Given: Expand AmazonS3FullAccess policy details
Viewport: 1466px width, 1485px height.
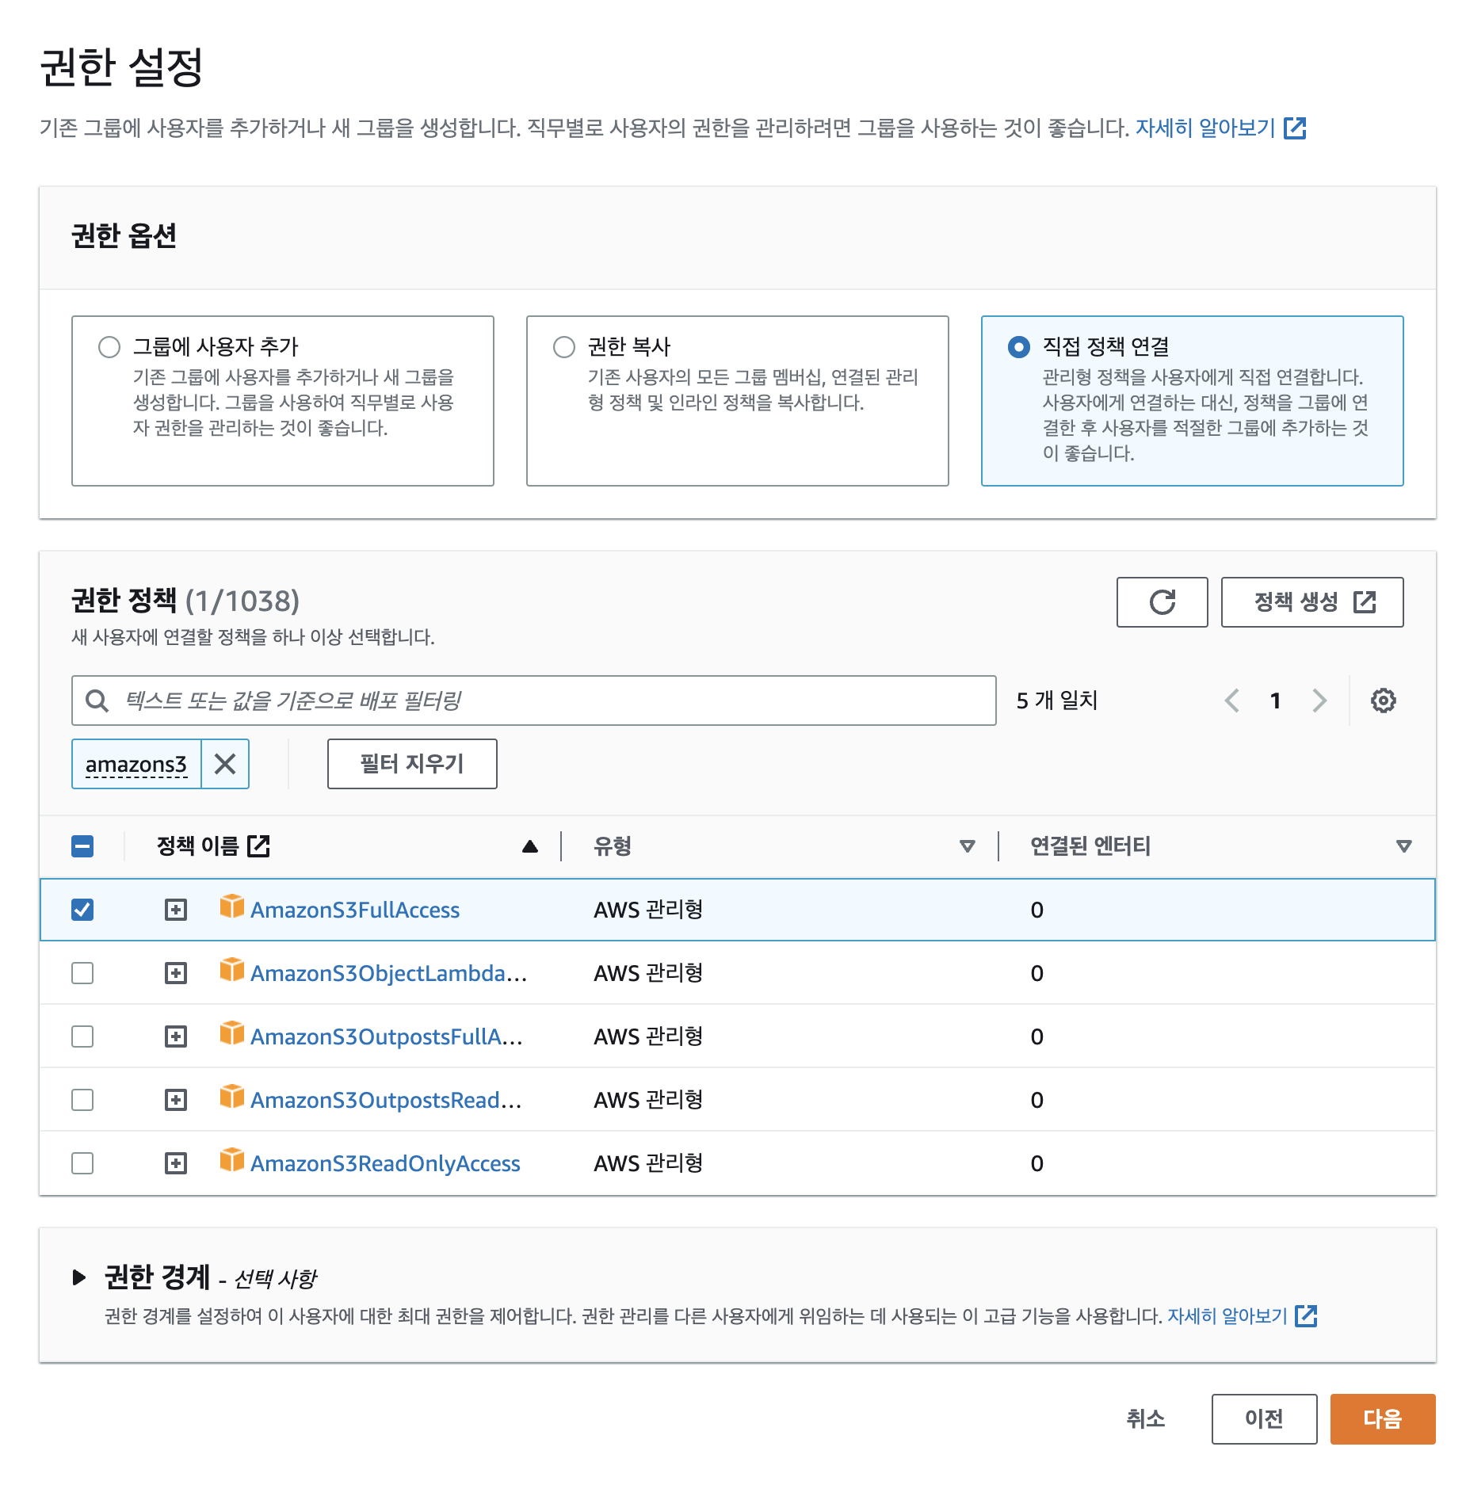Looking at the screenshot, I should tap(176, 910).
